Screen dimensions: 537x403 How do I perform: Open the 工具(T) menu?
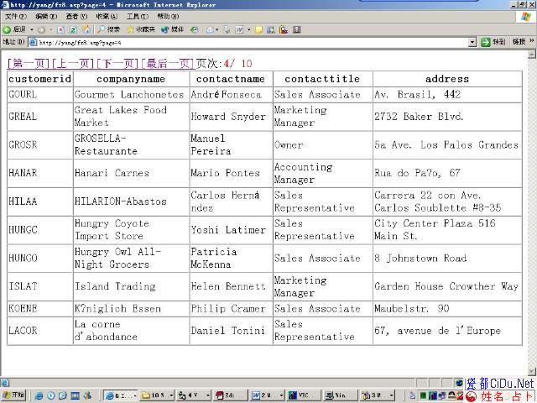[138, 17]
